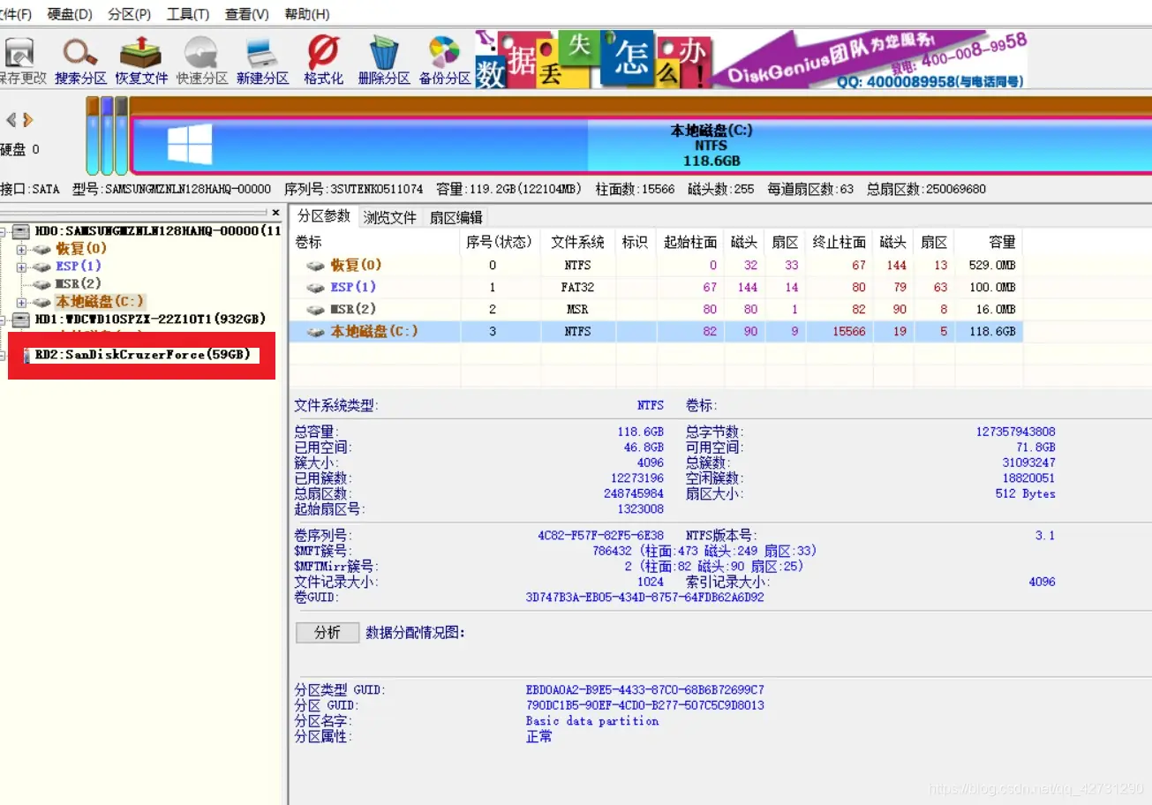This screenshot has height=805, width=1152.
Task: Click partition icon beside ESP(1) in tree
Action: tap(42, 267)
